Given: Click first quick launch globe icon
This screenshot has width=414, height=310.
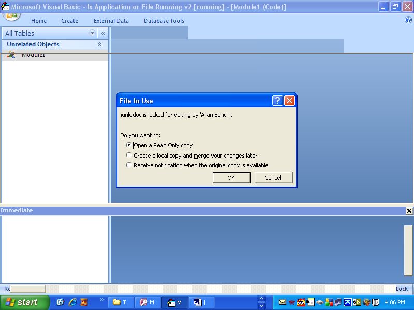Looking at the screenshot, I should pos(60,302).
